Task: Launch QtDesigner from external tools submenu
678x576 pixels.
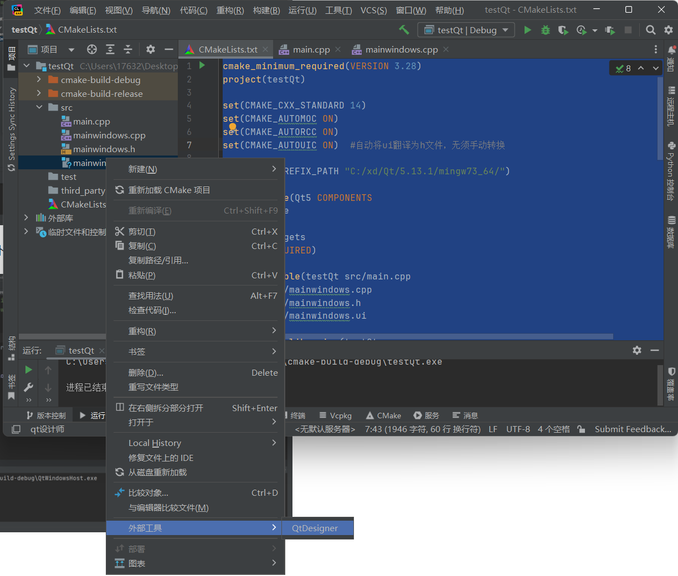Action: pos(317,528)
